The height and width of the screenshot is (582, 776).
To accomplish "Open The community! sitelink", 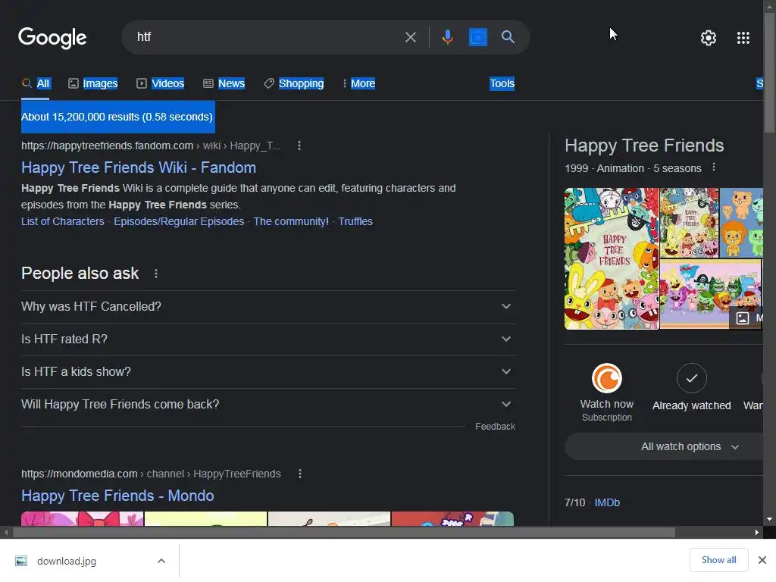I will coord(291,221).
